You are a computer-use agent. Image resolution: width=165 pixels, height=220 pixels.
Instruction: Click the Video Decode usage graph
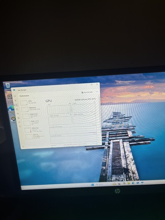tap(84, 119)
